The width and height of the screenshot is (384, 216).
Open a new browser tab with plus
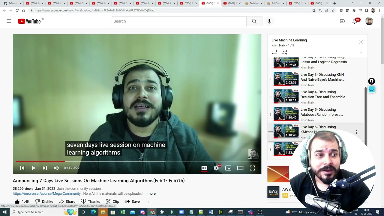334,3
